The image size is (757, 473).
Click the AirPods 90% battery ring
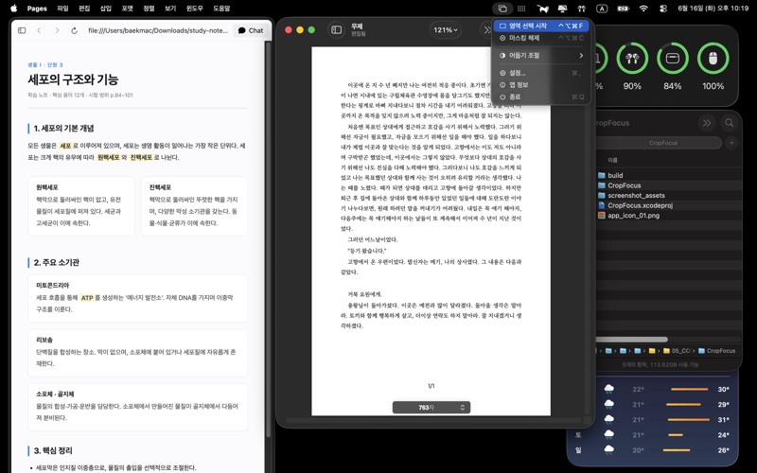632,59
